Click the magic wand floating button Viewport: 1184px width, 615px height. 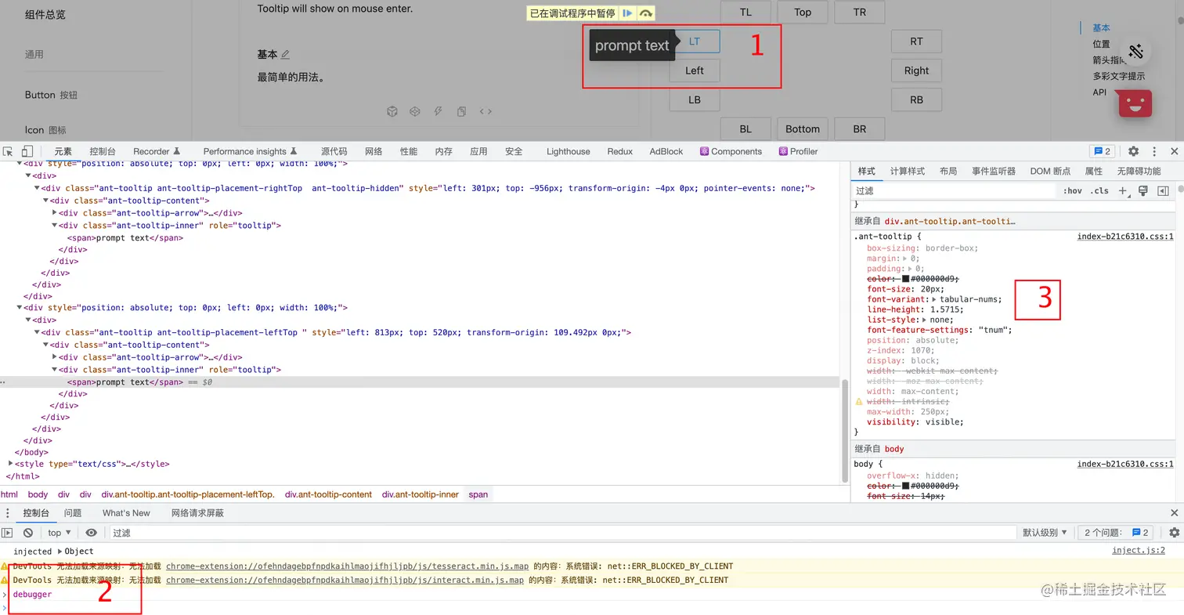tap(1137, 52)
